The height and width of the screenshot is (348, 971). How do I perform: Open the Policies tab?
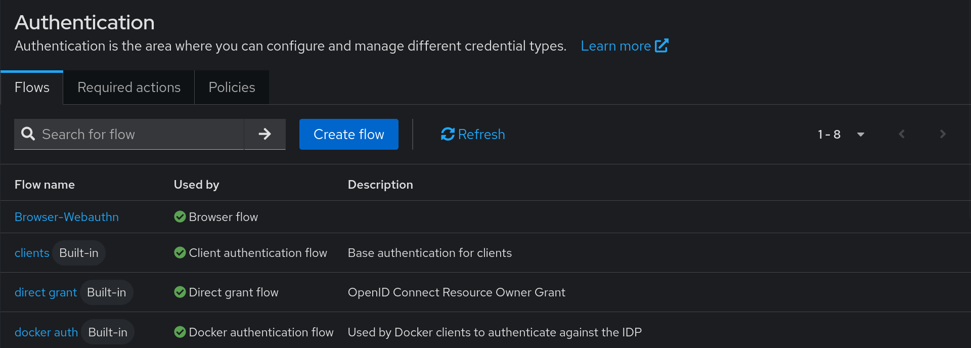[x=232, y=88]
